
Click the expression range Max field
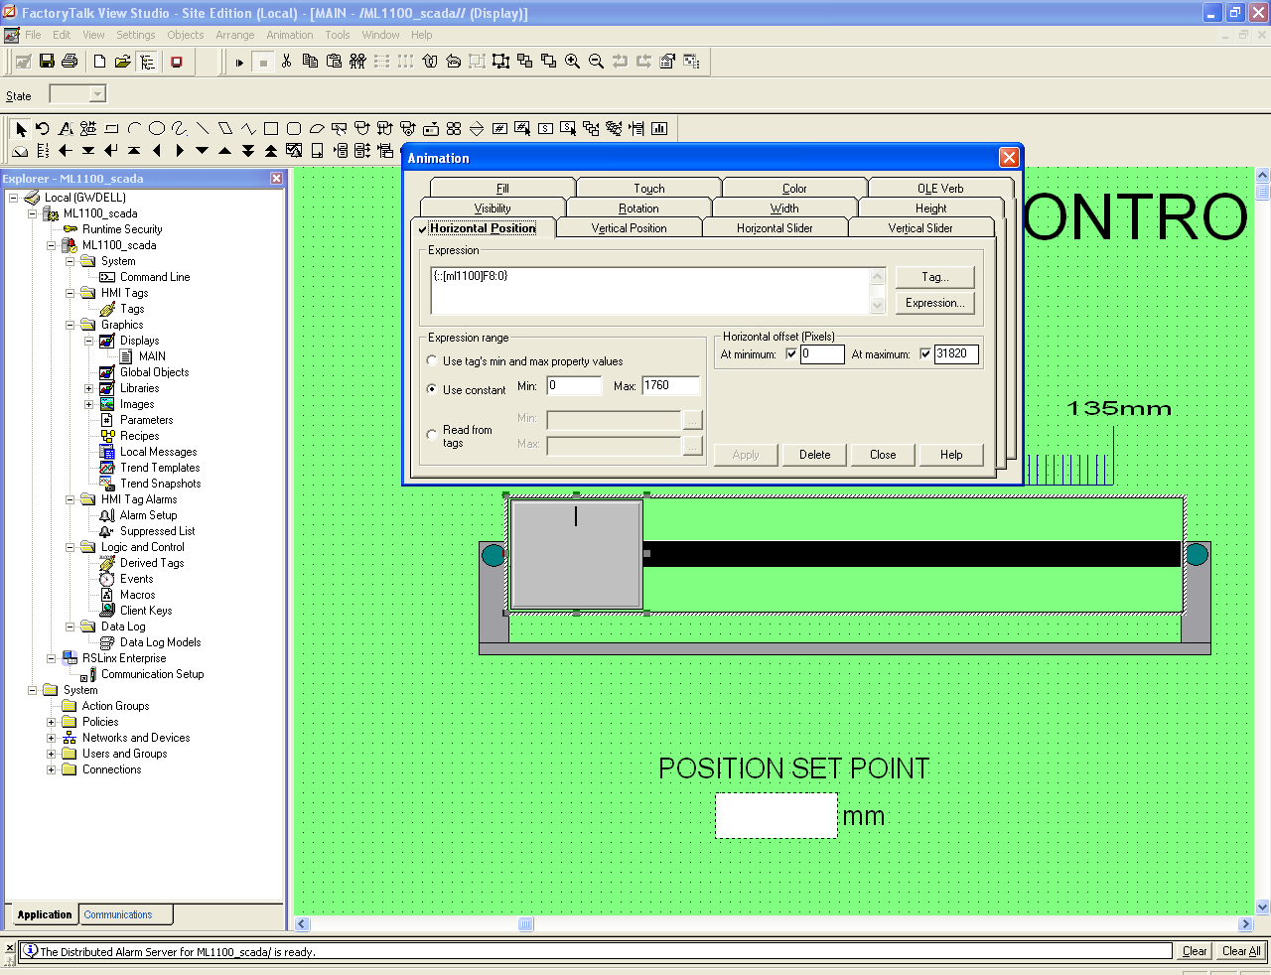click(x=671, y=385)
